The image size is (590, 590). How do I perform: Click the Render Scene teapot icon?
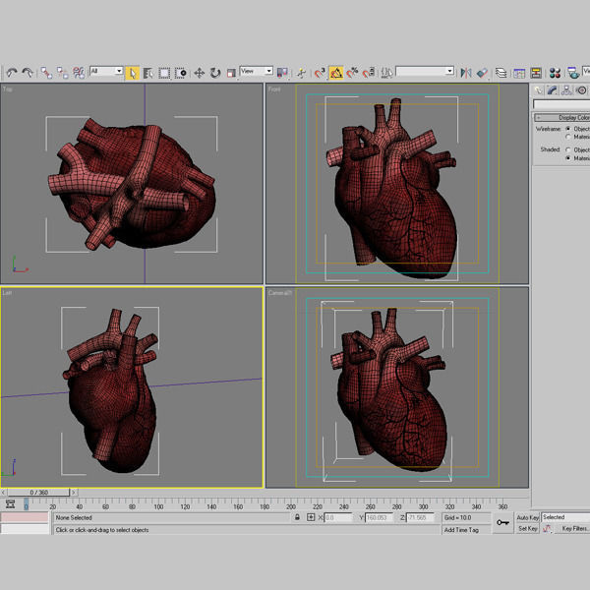pos(573,73)
